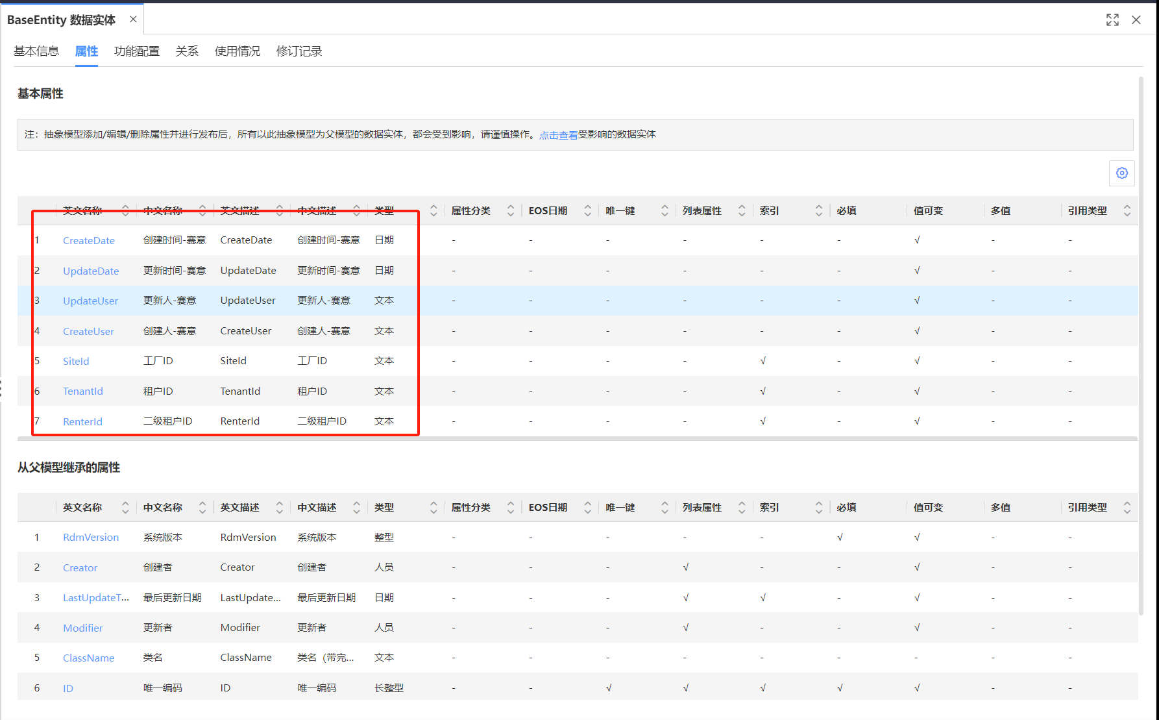This screenshot has height=720, width=1159.
Task: Expand the window to fullscreen
Action: [x=1112, y=20]
